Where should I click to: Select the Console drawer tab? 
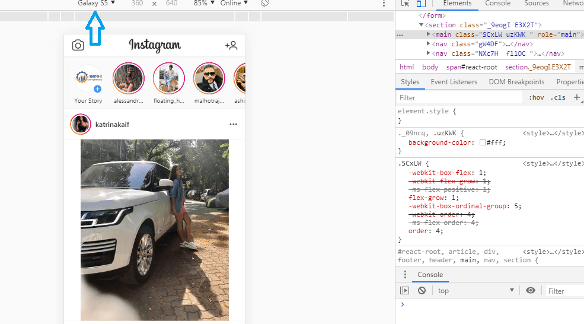[x=430, y=275]
